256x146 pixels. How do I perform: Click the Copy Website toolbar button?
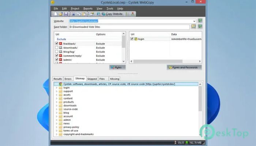coord(112,14)
